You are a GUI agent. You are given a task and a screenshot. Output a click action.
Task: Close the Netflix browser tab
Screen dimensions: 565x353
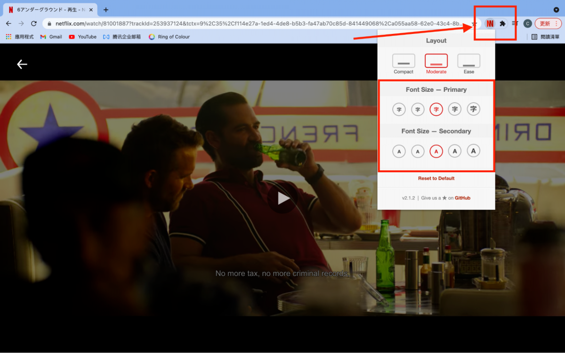pos(90,9)
